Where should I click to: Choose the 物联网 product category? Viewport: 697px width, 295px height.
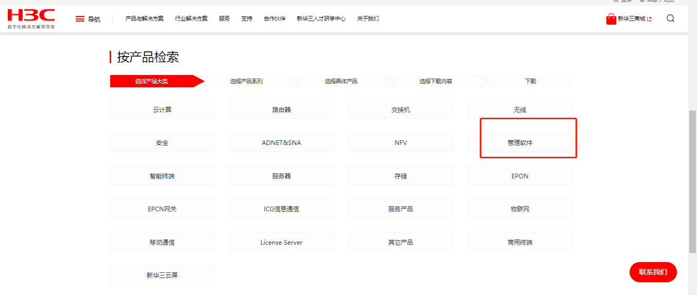point(520,209)
